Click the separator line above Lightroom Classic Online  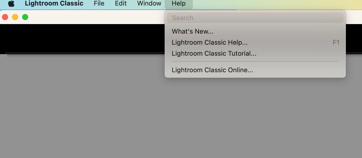tap(255, 61)
